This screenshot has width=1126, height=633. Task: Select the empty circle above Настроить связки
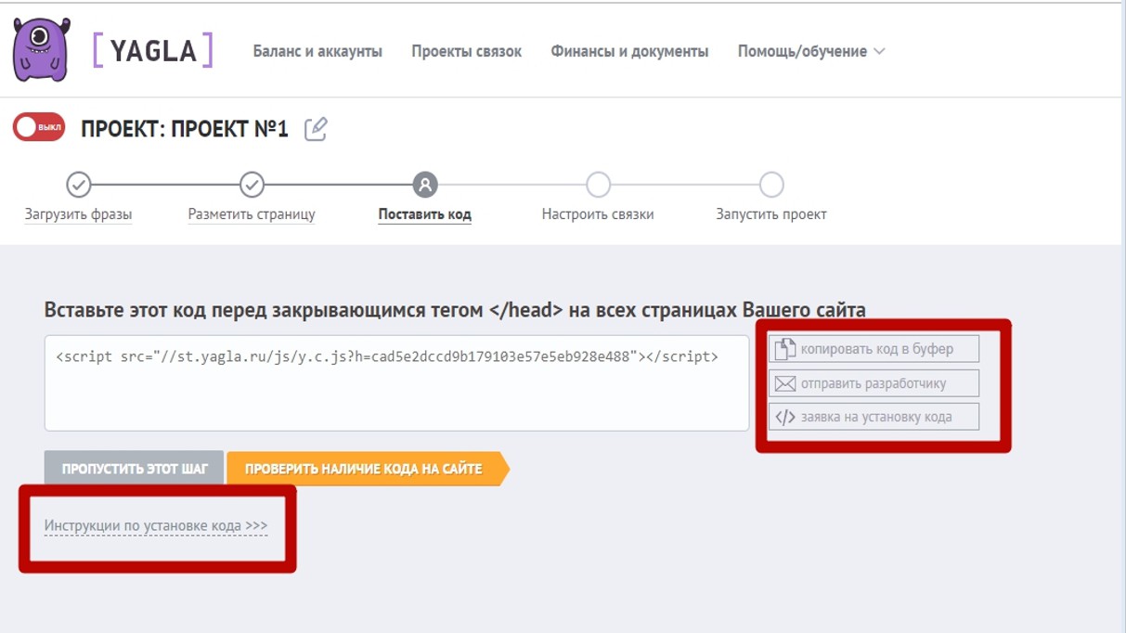(x=598, y=185)
